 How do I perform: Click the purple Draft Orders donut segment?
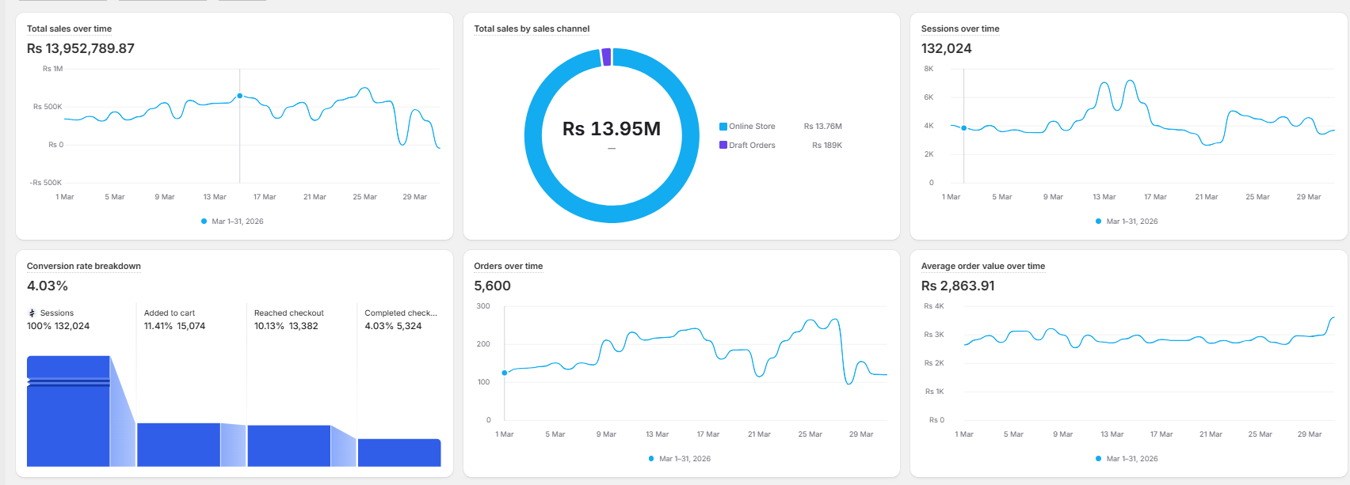pos(606,57)
